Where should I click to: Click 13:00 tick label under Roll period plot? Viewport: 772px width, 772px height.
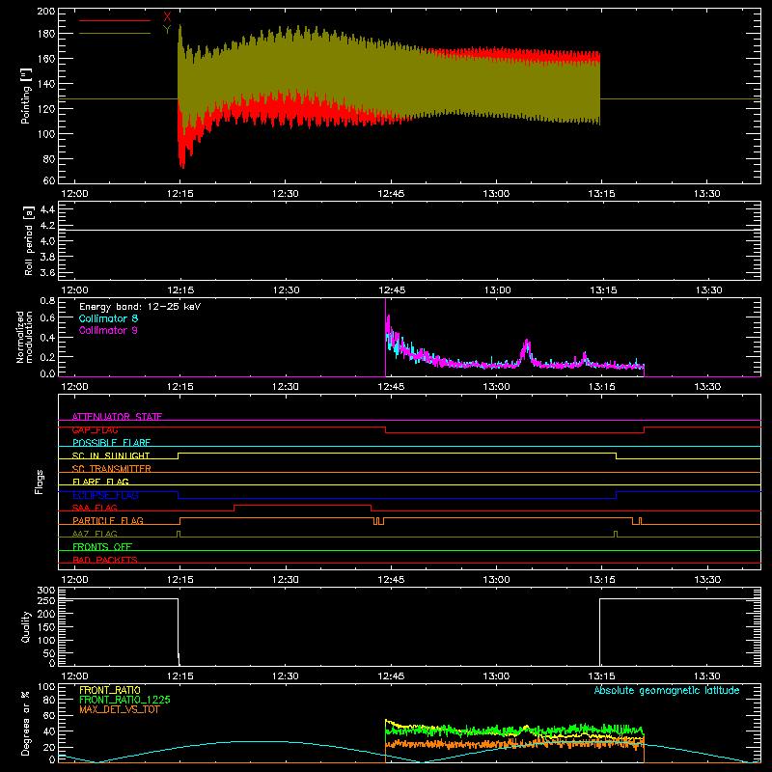click(x=496, y=290)
